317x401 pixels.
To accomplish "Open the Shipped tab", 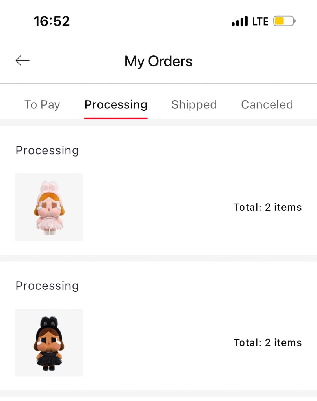I will point(194,104).
